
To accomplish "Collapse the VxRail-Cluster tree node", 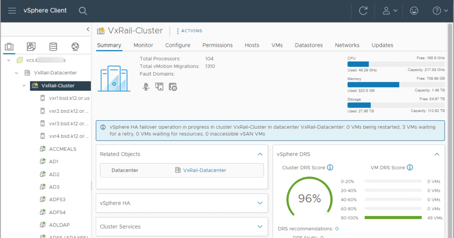I will click(x=24, y=86).
